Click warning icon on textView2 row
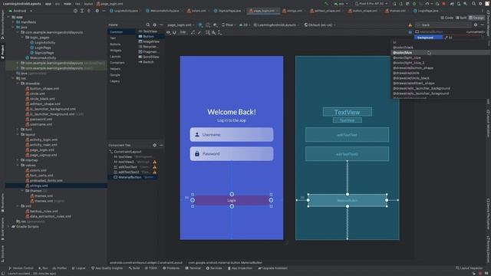This screenshot has height=276, width=491. pyautogui.click(x=155, y=162)
